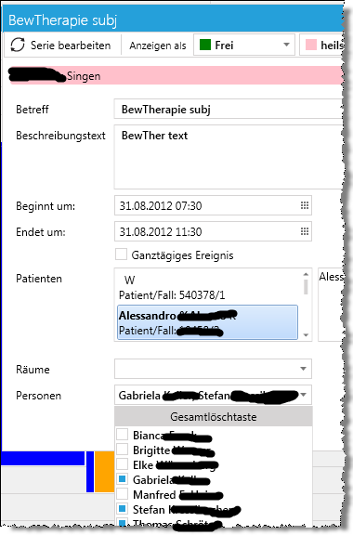Click the green Frei status square

coord(205,45)
